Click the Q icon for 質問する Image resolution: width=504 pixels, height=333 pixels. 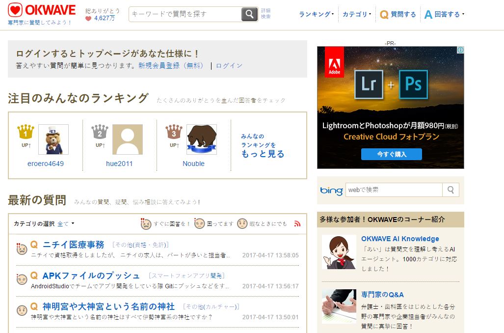[384, 14]
